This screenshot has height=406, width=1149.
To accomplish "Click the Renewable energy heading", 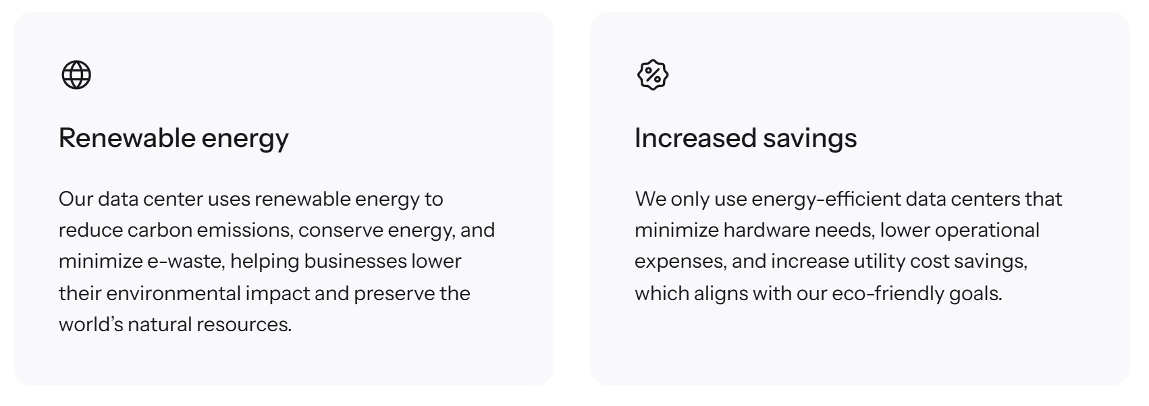I will [173, 138].
